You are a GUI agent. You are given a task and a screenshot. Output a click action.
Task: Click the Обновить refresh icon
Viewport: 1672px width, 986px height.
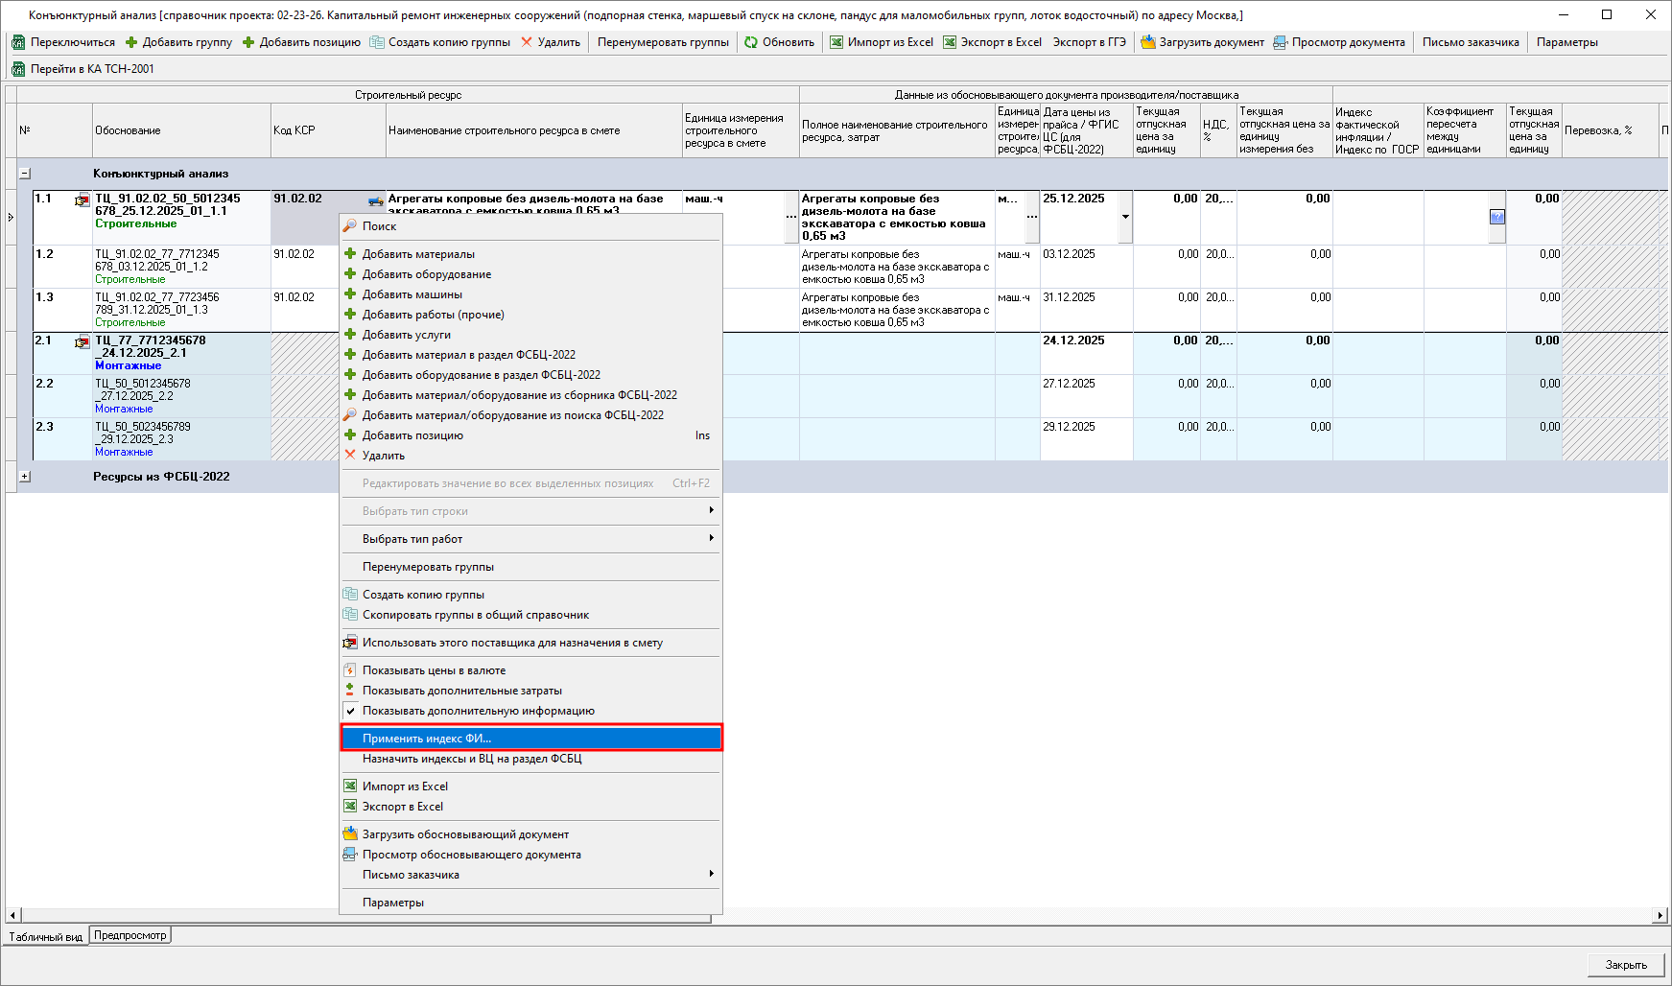pyautogui.click(x=751, y=42)
